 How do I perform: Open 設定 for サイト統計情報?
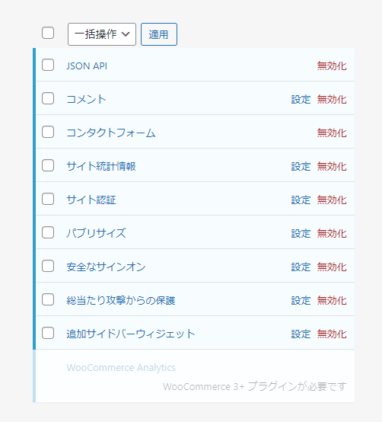click(301, 167)
